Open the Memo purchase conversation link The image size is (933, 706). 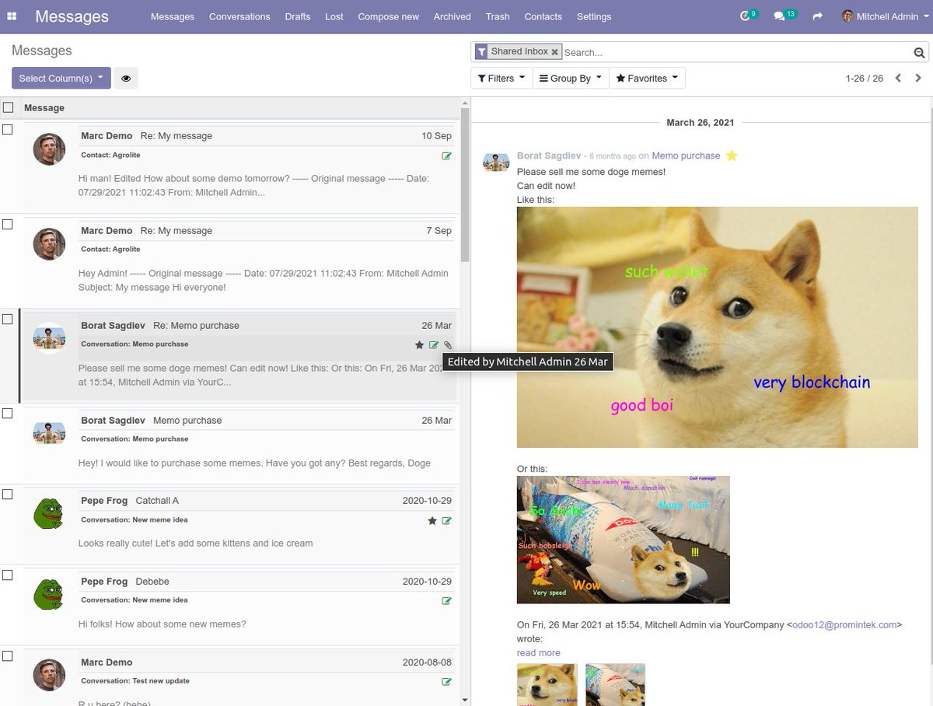686,156
